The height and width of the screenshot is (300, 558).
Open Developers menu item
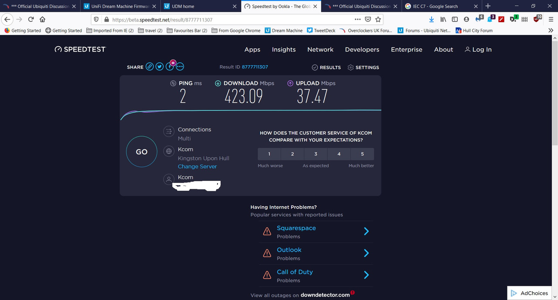click(x=362, y=49)
